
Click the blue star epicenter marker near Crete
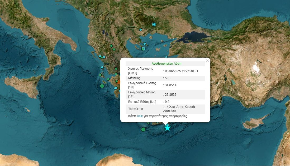pyautogui.click(x=168, y=128)
